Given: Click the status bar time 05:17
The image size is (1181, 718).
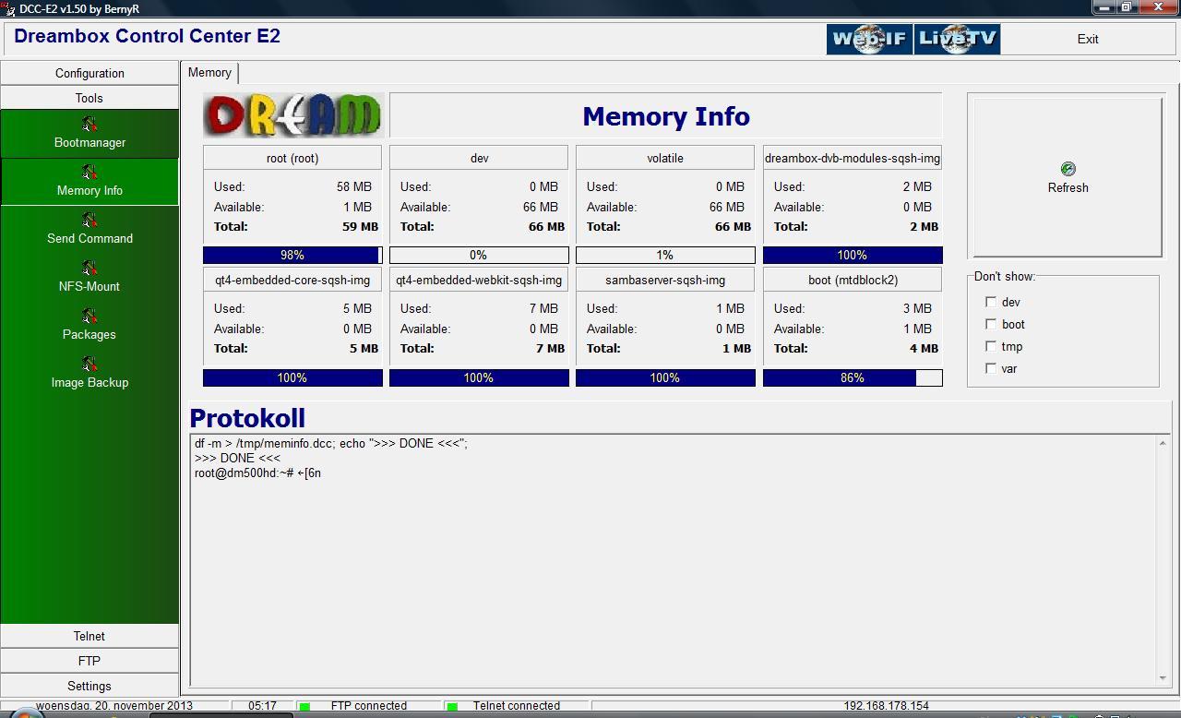Looking at the screenshot, I should tap(262, 706).
